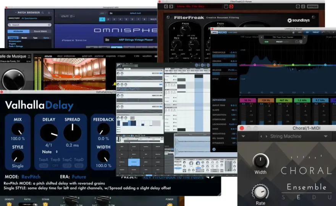Select part 5 button in Omnisphere

126,19
